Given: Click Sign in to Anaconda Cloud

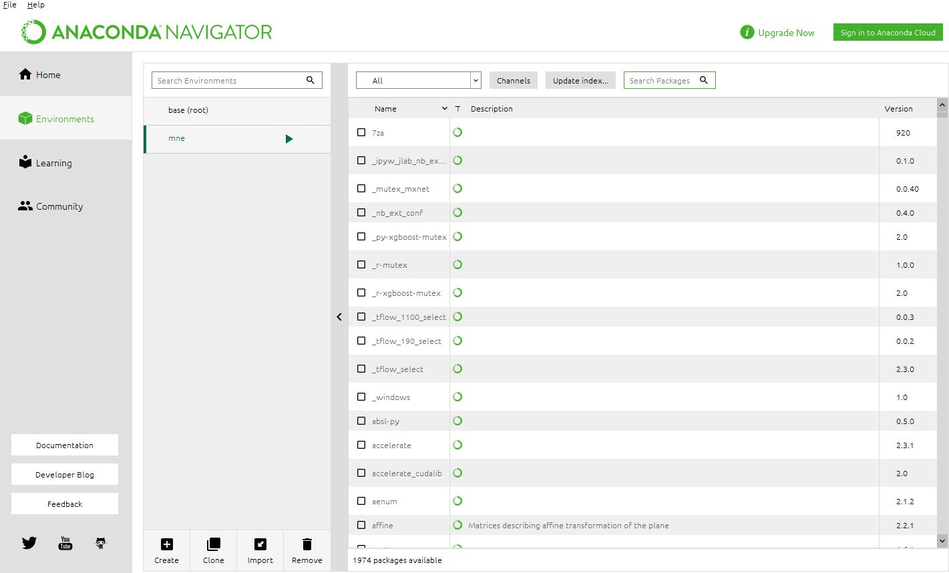Looking at the screenshot, I should pos(888,32).
